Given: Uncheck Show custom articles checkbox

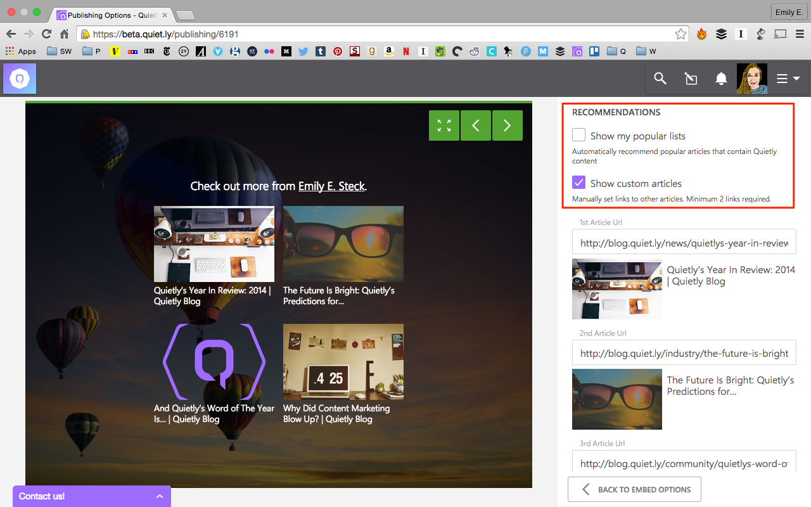Looking at the screenshot, I should click(x=578, y=183).
